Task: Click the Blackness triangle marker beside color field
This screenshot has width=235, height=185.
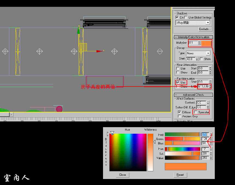Action: (108, 134)
